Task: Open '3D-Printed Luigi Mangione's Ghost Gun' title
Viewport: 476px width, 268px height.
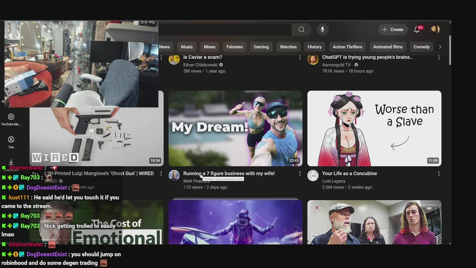Action: tap(99, 173)
